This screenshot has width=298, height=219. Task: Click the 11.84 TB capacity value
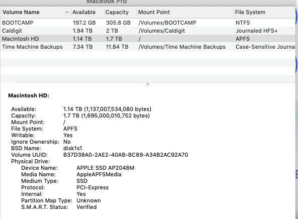(x=117, y=47)
